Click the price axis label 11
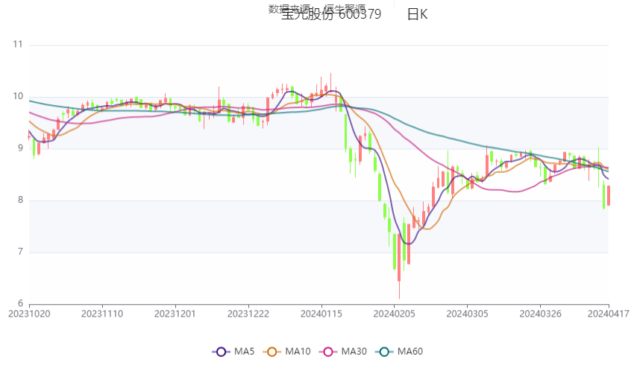The image size is (634, 386). 18,45
